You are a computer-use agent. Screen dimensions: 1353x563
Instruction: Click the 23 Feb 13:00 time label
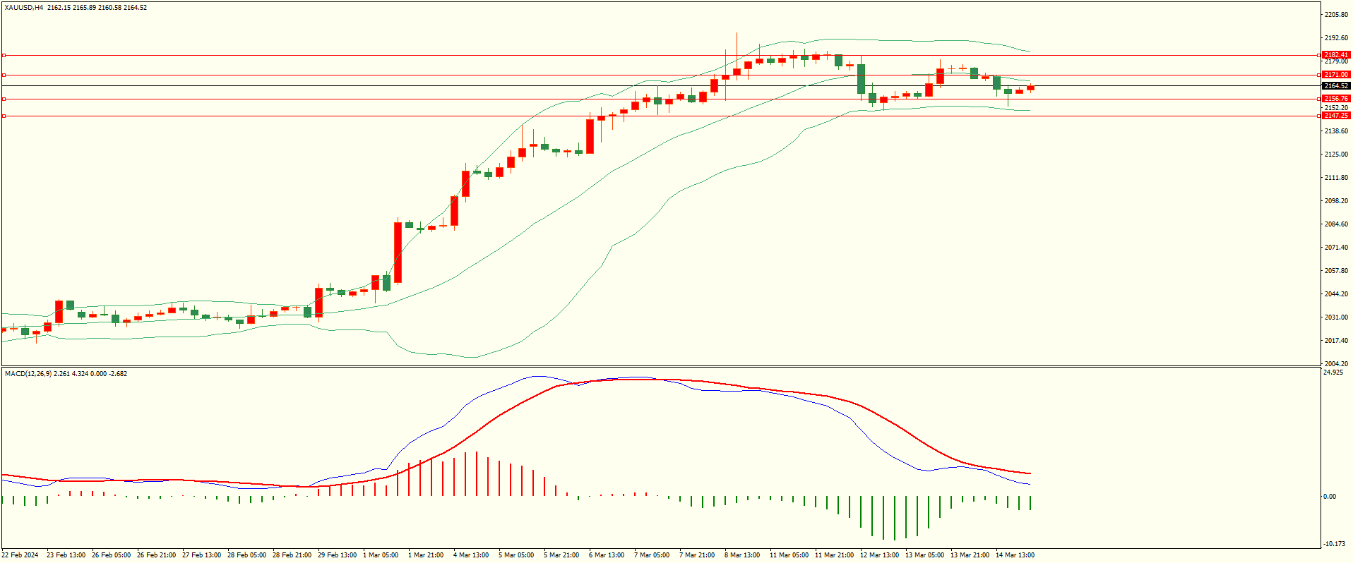tap(66, 555)
